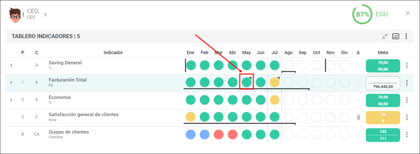Expand the Economia row
Viewport: 420px width, 154px height.
pos(11,100)
